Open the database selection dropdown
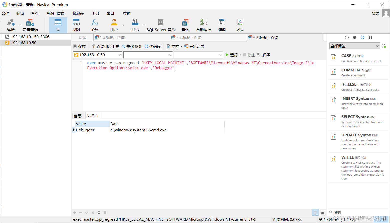This screenshot has height=223, width=390. pyautogui.click(x=148, y=55)
